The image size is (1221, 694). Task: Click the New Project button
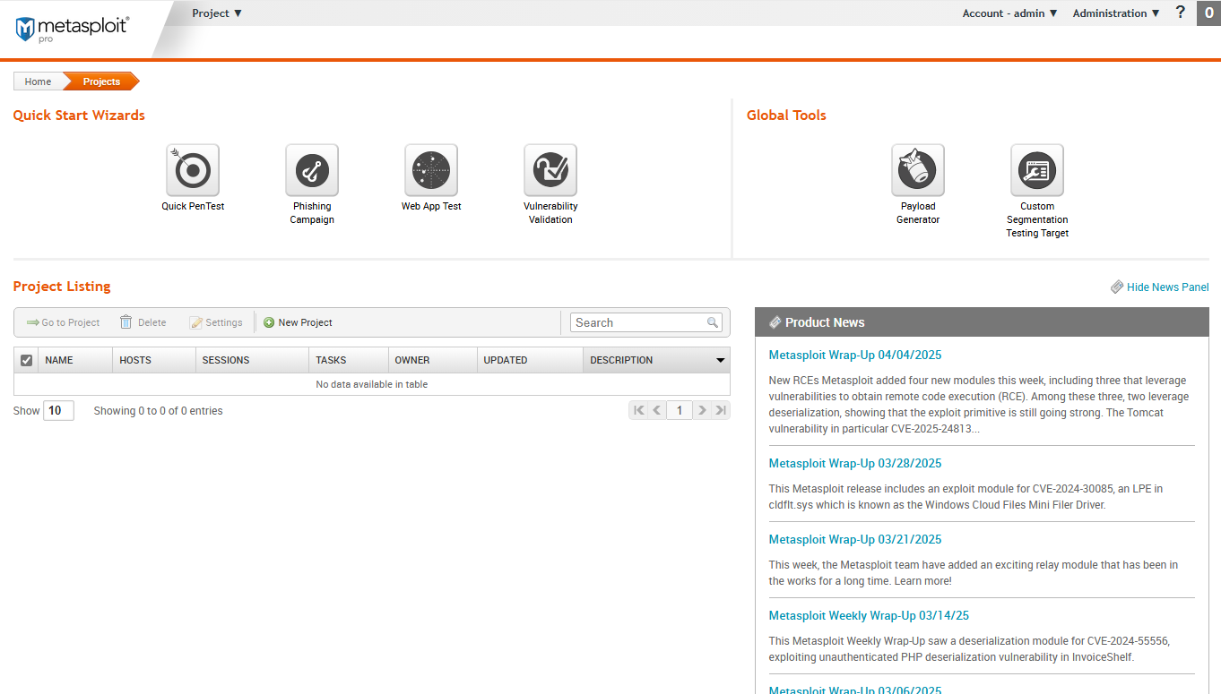click(x=299, y=322)
